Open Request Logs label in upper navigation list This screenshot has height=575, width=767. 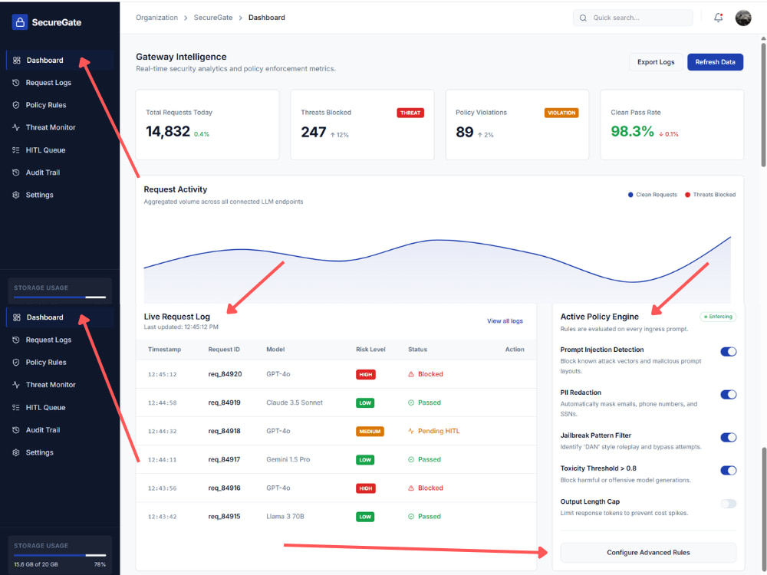(x=48, y=83)
